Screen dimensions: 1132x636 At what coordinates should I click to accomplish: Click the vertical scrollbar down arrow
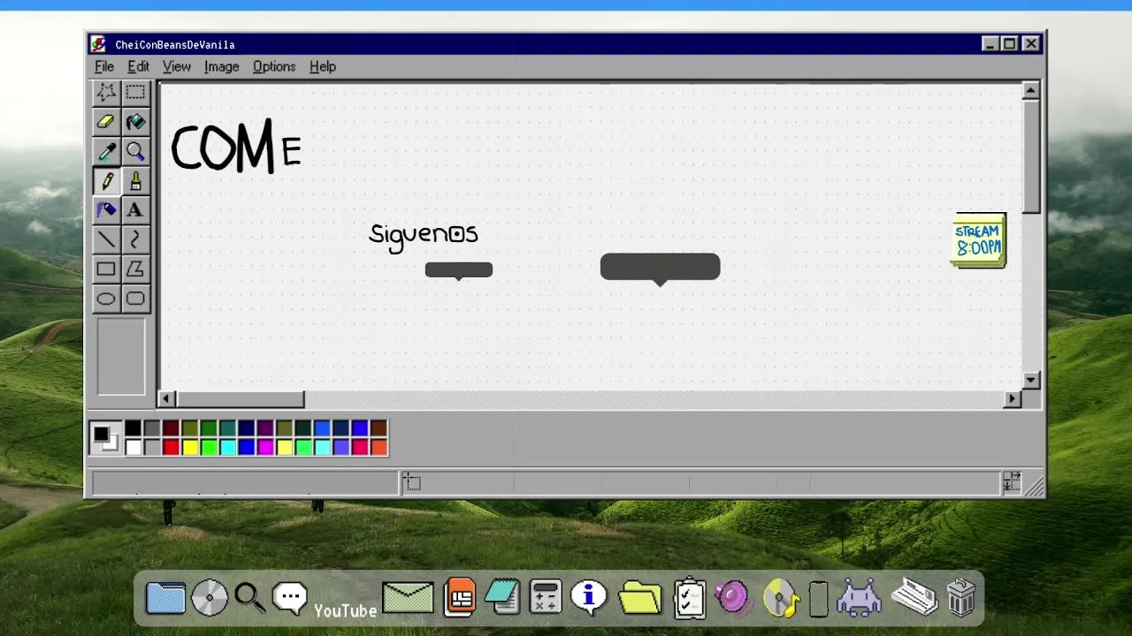pos(1030,381)
